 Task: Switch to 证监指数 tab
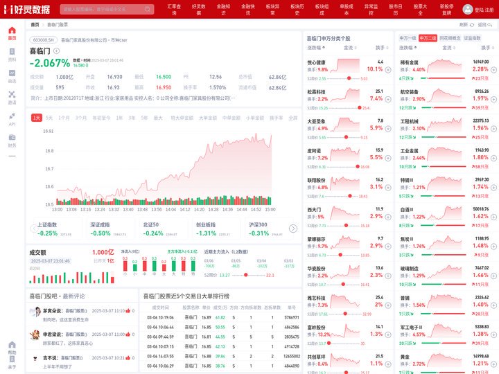pos(472,38)
